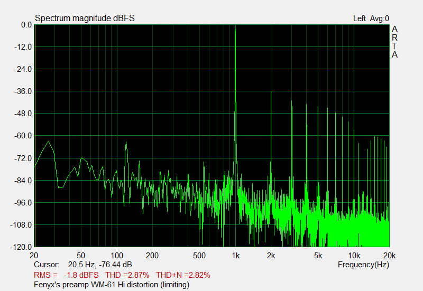
Task: Click the -36.0 dB axis label
Action: click(x=23, y=91)
